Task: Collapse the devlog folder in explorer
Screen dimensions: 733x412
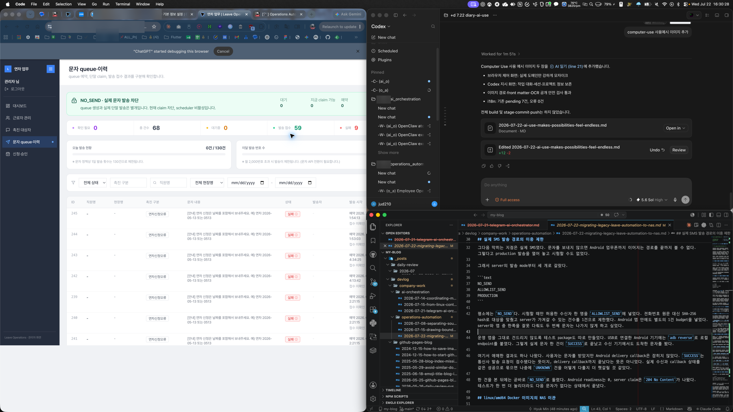Action: click(x=403, y=279)
